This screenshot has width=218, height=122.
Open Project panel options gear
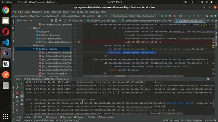(x=65, y=21)
